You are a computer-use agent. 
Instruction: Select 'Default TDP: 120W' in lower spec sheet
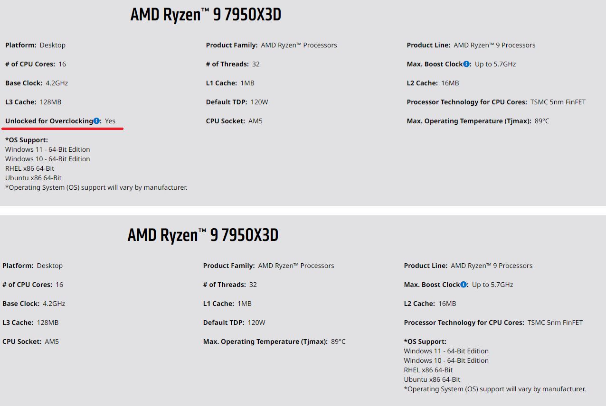(234, 323)
